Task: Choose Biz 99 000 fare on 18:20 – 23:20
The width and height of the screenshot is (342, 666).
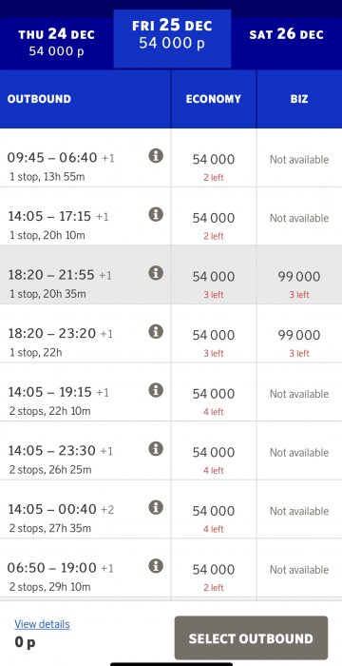Action: (299, 333)
